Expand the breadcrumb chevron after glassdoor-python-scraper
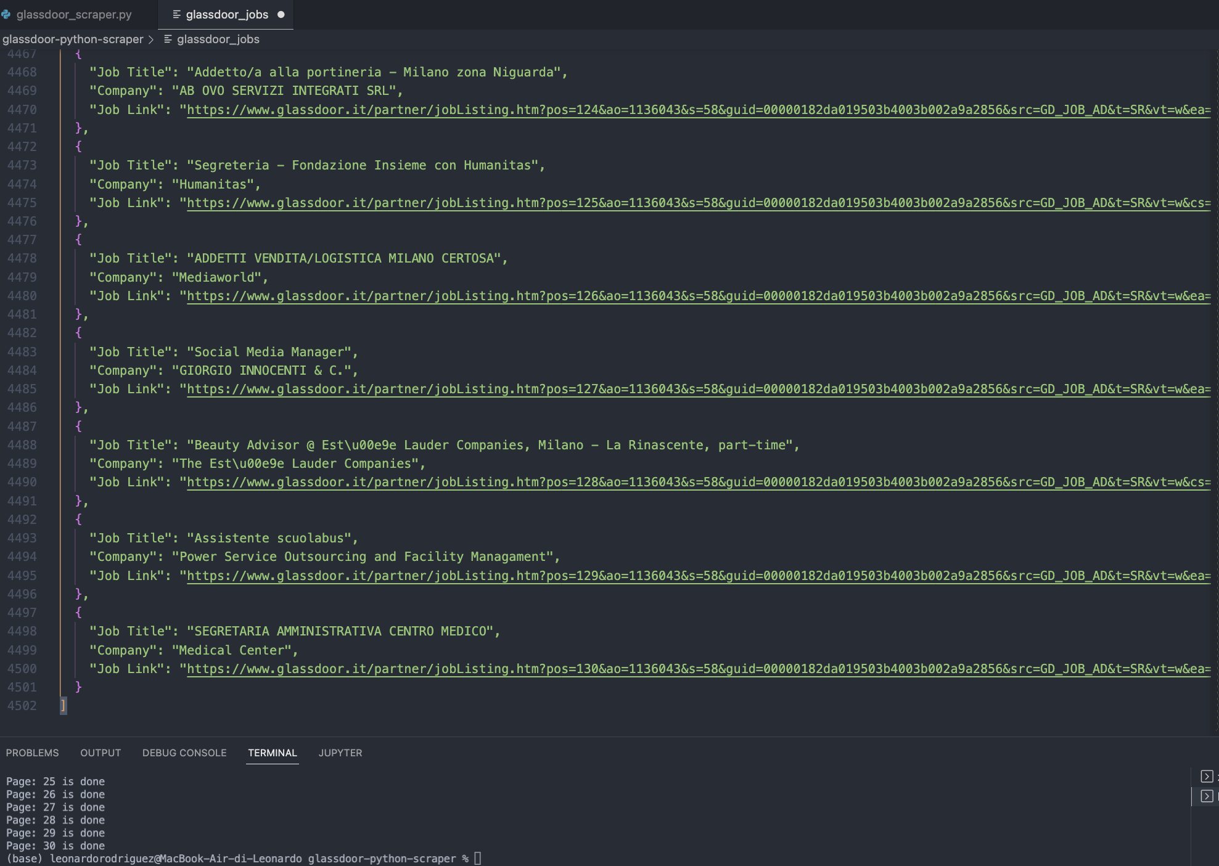Screen dimensions: 1219x866 pyautogui.click(x=151, y=39)
